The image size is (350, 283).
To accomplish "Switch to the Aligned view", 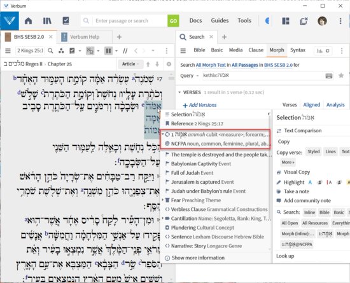I will point(312,104).
